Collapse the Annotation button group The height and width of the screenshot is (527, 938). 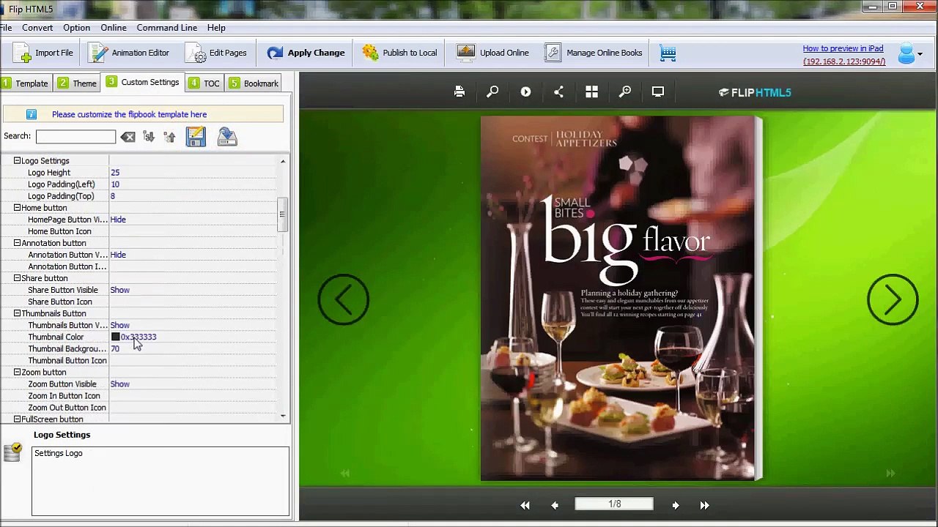17,243
